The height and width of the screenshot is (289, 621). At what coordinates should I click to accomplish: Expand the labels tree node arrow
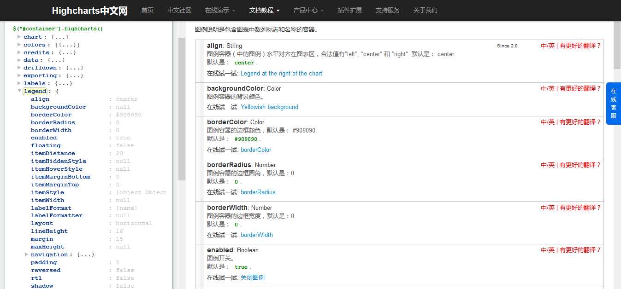pos(19,83)
